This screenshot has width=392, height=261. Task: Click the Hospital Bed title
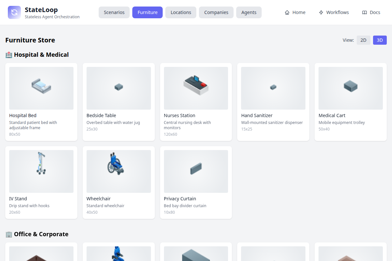23,115
